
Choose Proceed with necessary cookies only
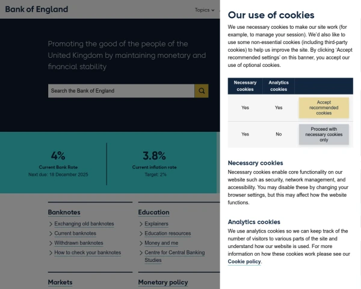(x=324, y=134)
